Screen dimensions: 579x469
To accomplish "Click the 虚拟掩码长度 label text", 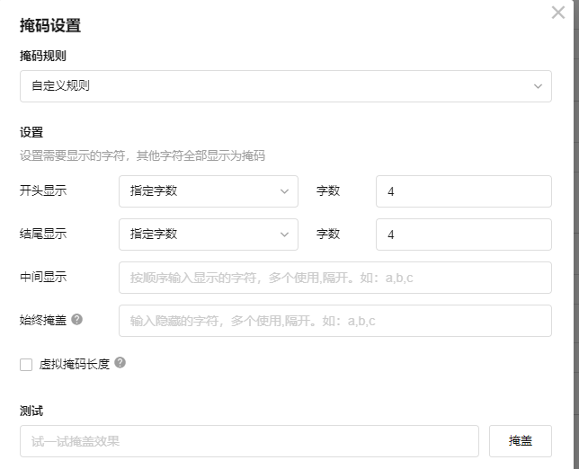I will click(75, 365).
